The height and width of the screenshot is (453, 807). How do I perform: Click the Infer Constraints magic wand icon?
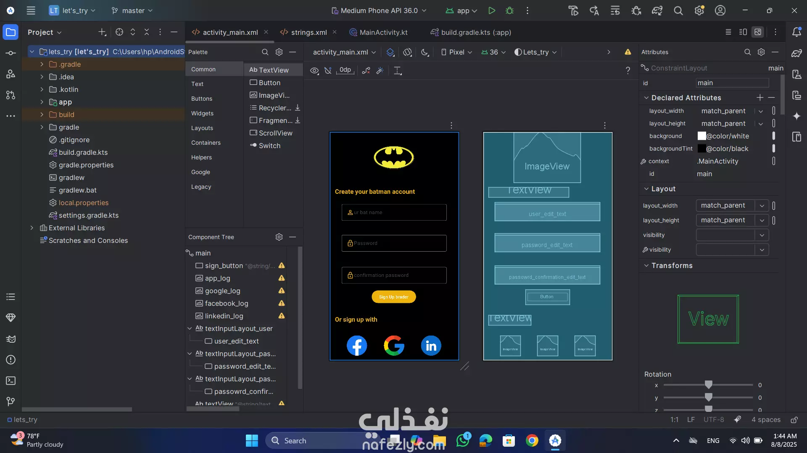tap(380, 70)
